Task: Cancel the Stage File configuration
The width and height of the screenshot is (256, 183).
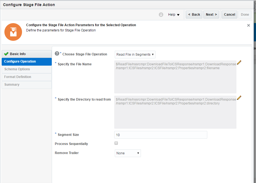Action: tap(229, 15)
